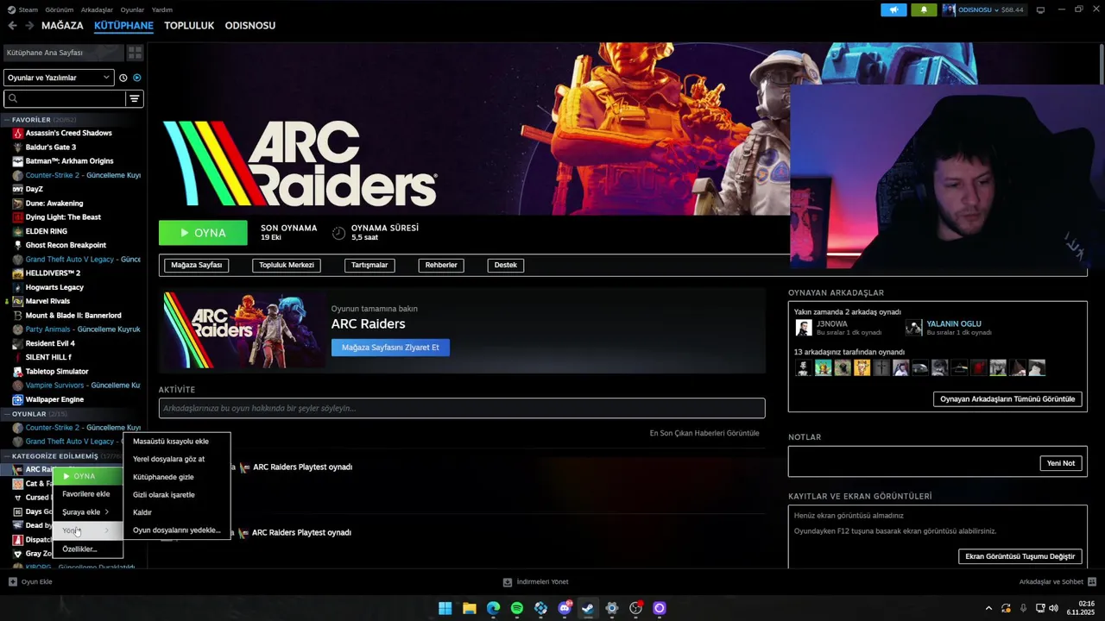The width and height of the screenshot is (1105, 621).
Task: Sort library by recent activity clock icon
Action: click(x=123, y=78)
